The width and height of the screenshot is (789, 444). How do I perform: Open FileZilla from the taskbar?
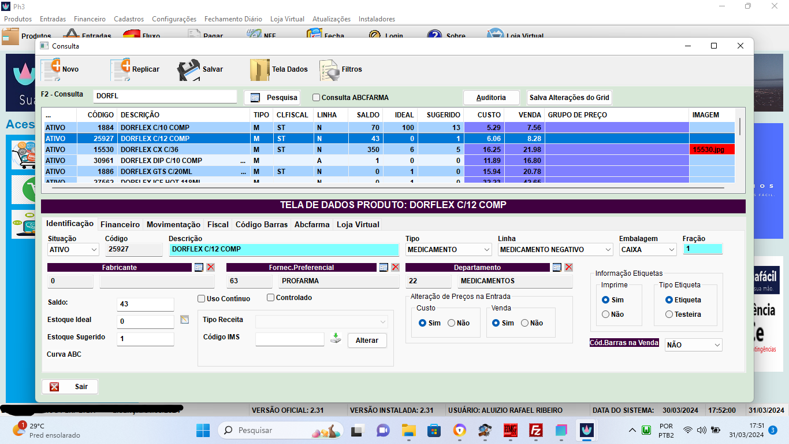coord(536,430)
